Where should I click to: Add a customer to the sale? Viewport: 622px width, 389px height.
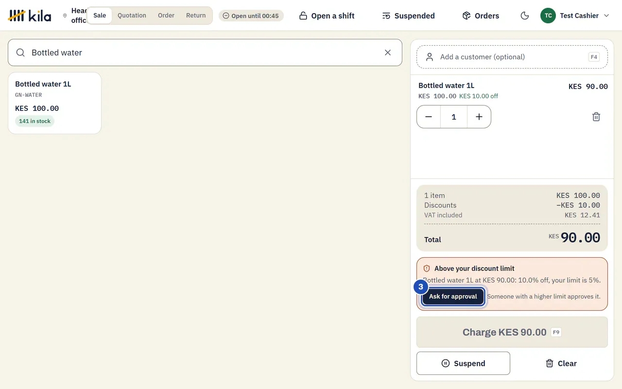512,57
